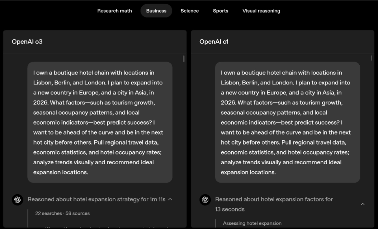Click the user prompt bubble in o3 panel
This screenshot has width=378, height=229.
100,122
